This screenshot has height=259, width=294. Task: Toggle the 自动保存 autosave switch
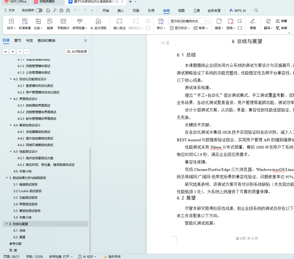coord(39,10)
